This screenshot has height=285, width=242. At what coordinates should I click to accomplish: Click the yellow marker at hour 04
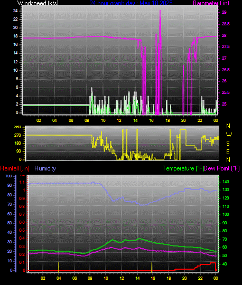point(59,267)
